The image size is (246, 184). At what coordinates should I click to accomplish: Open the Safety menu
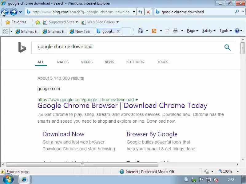209,31
